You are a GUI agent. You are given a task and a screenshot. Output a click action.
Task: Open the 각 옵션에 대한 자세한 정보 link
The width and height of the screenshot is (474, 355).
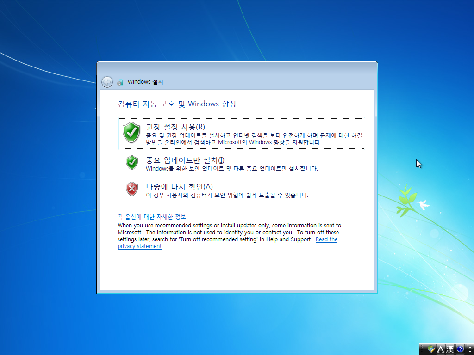pos(152,217)
